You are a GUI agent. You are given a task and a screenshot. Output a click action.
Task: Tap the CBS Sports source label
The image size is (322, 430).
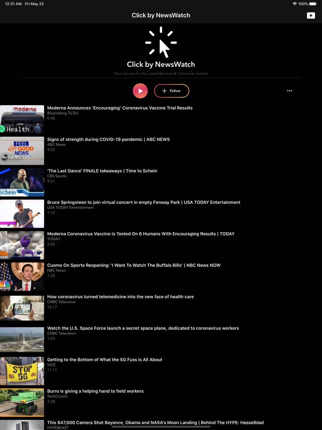(57, 176)
